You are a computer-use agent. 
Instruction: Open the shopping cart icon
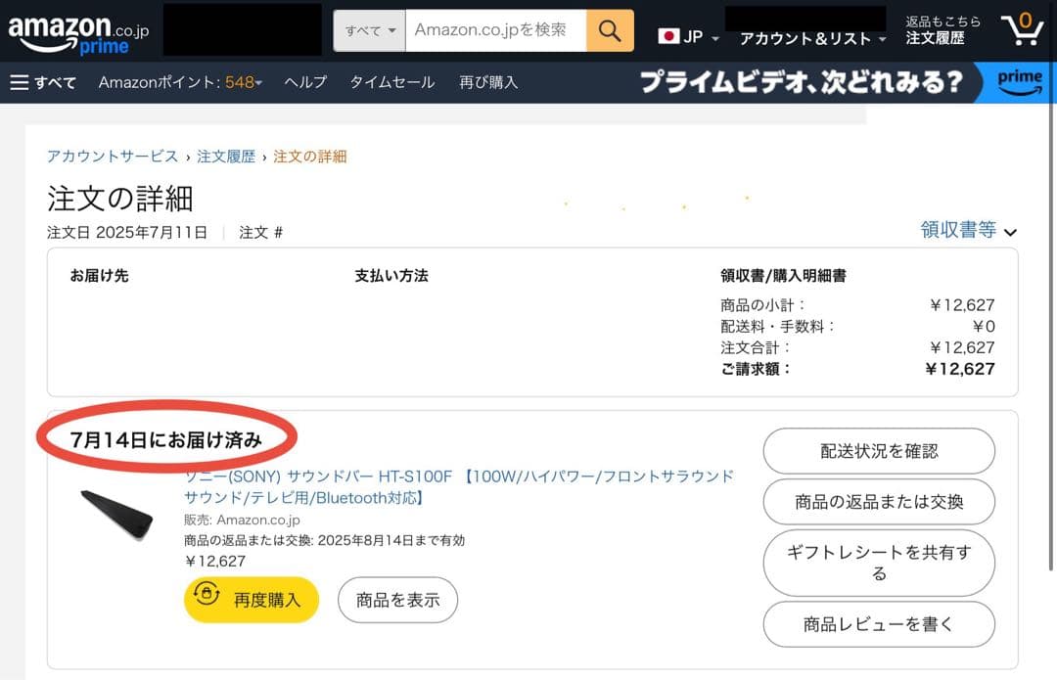coord(1024,29)
